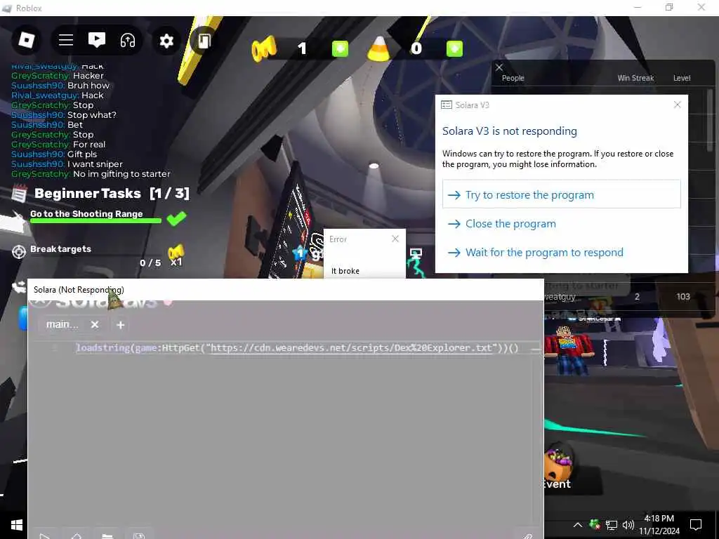Toggle the Roblox chat window icon
719x539 pixels.
coord(96,40)
